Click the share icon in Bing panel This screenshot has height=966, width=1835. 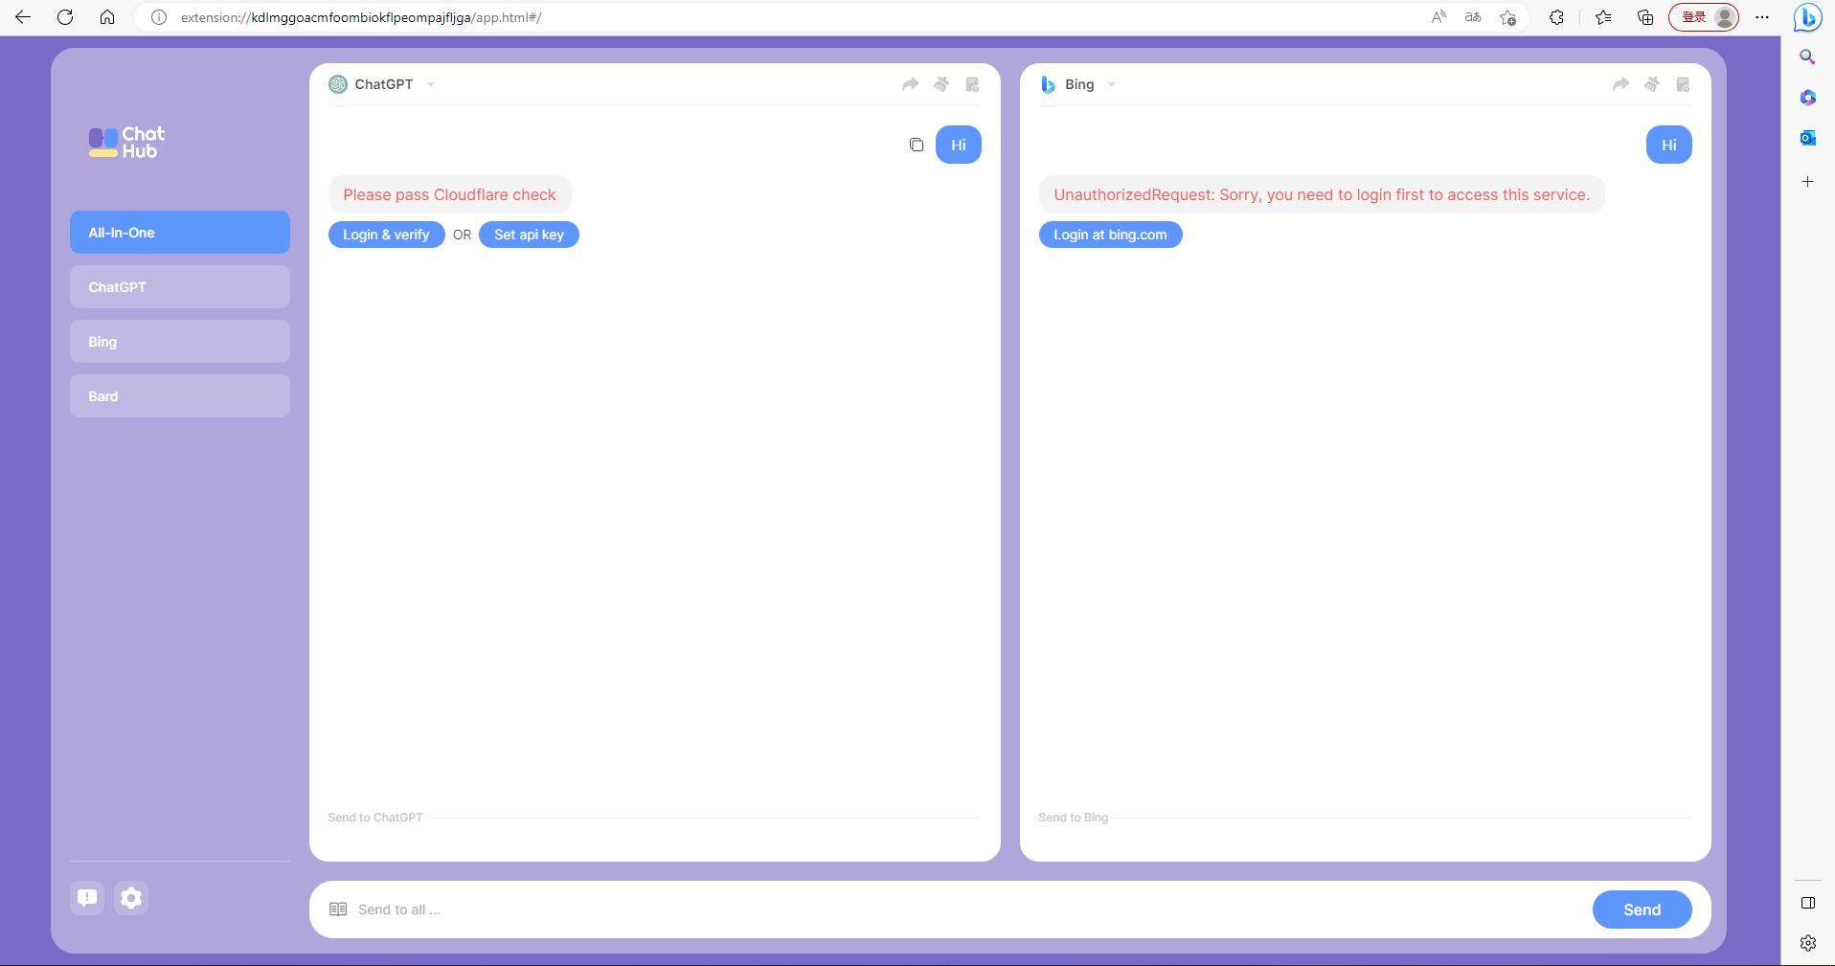[x=1620, y=84]
